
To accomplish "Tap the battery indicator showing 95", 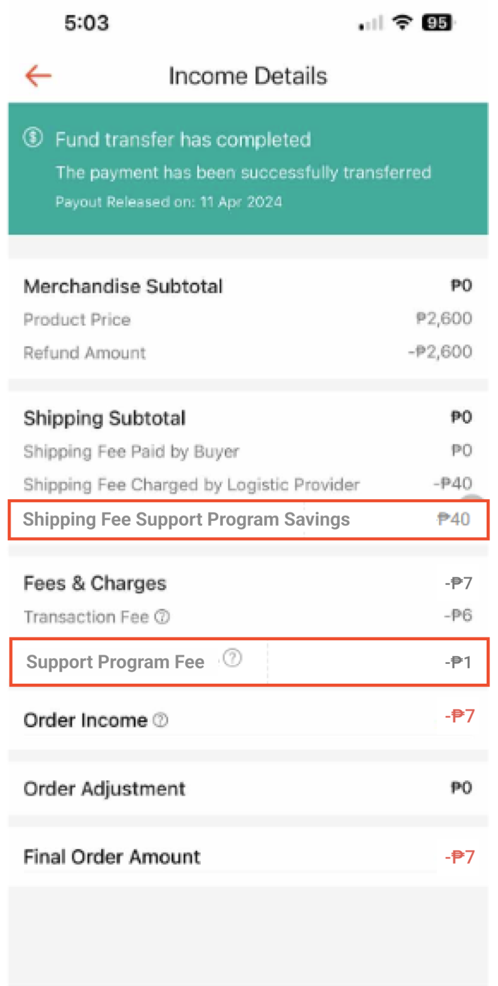I will point(438,22).
